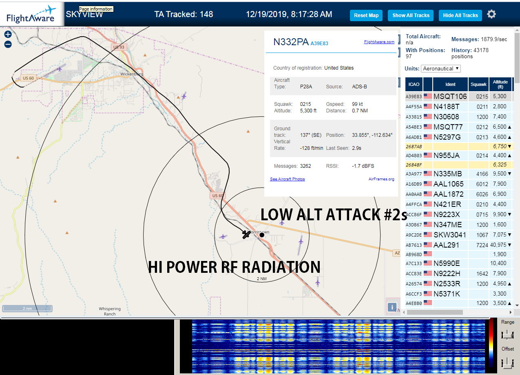The image size is (520, 375).
Task: Select the MSQT77 aircraft row
Action: click(x=459, y=127)
